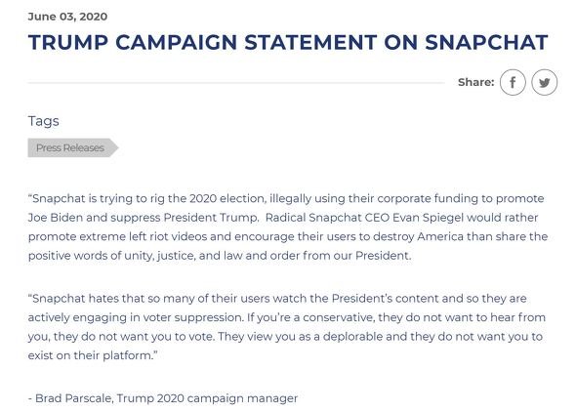The height and width of the screenshot is (412, 576).
Task: Select the June 03, 2020 date
Action: coord(67,17)
